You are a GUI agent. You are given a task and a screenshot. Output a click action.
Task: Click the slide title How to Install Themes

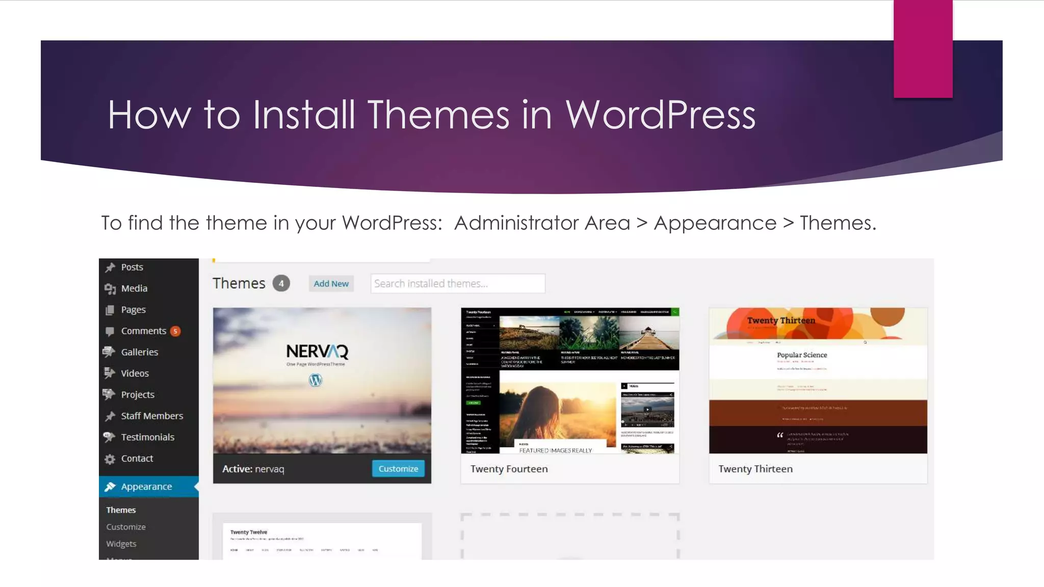pyautogui.click(x=431, y=115)
